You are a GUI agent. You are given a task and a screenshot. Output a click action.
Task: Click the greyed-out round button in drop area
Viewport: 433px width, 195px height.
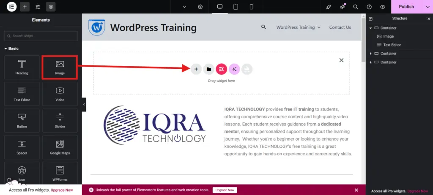tap(247, 69)
